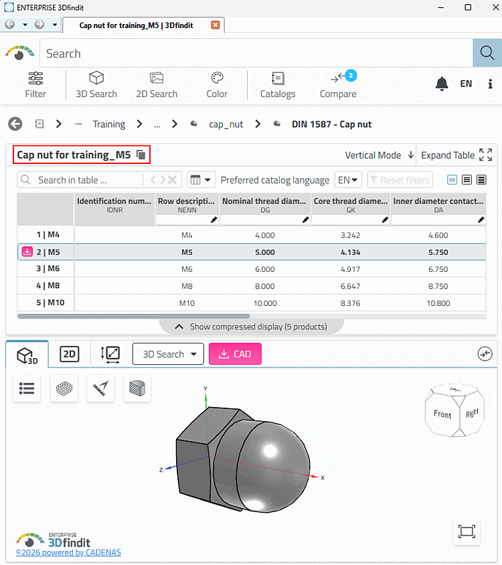The width and height of the screenshot is (502, 565).
Task: Click the table horizontal scrollbar
Action: 134,316
